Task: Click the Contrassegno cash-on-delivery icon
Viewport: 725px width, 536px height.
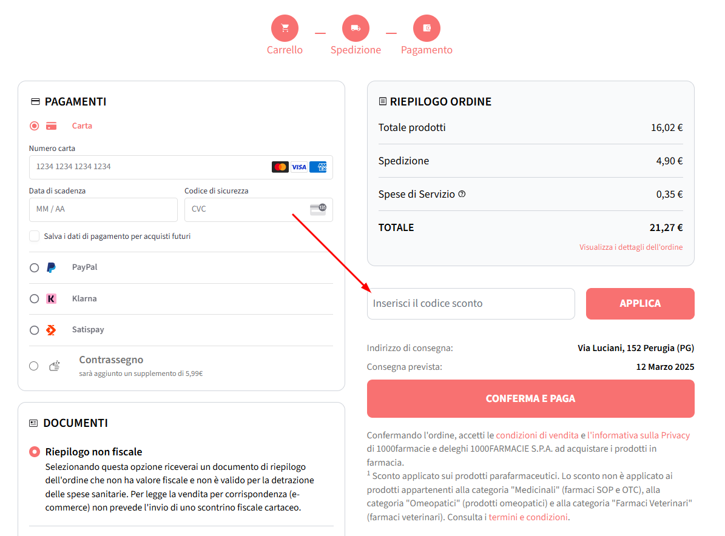Action: (x=55, y=366)
